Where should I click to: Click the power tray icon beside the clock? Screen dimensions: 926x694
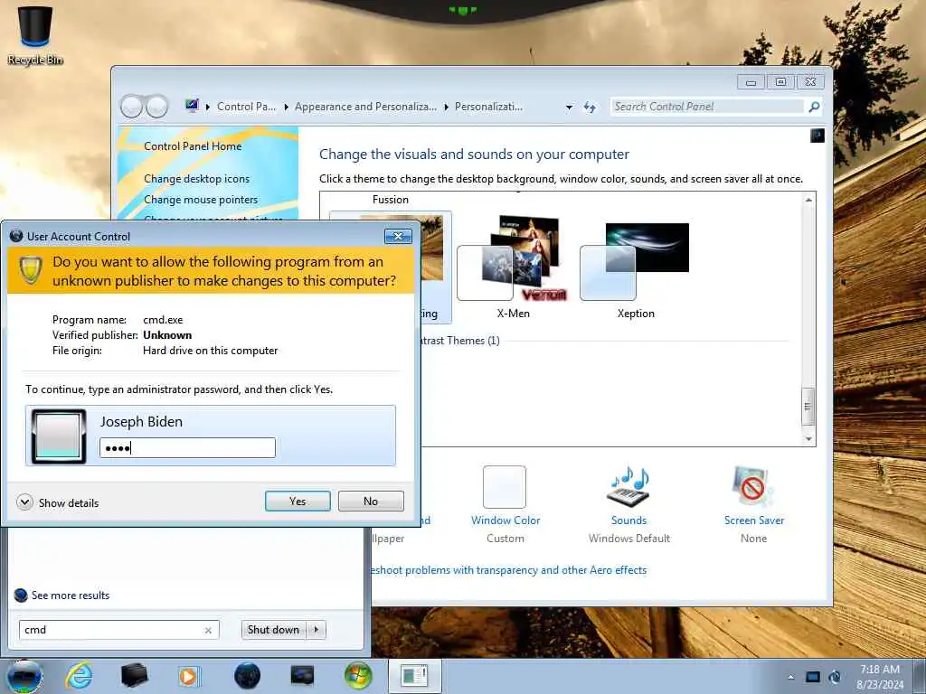835,677
